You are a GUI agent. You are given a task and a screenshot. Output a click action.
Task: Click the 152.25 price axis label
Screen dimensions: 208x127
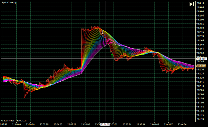(200, 74)
